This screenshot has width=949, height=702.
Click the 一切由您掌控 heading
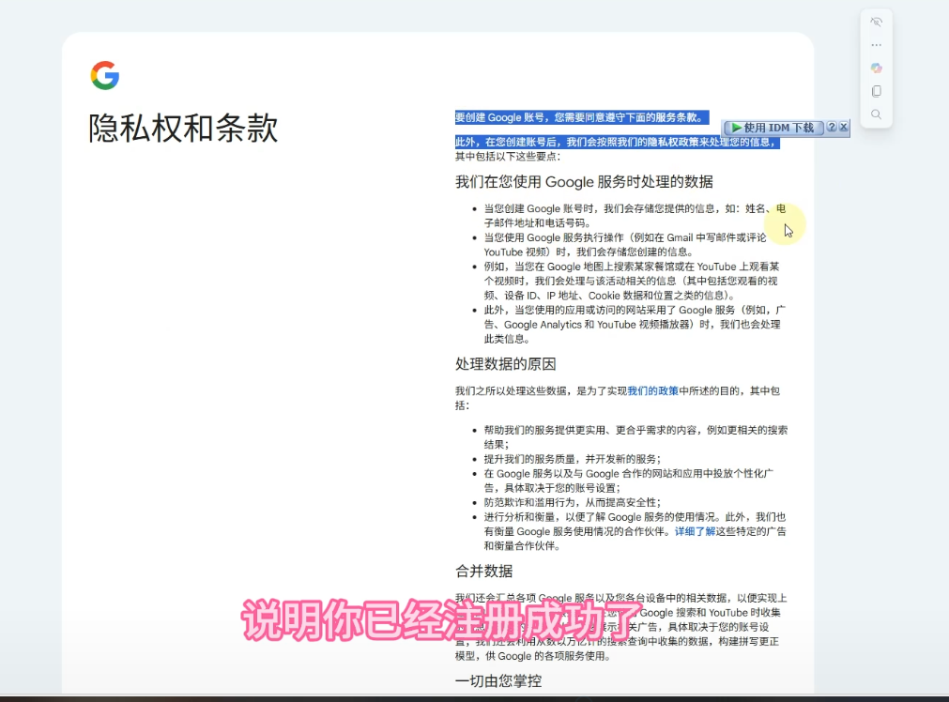(497, 680)
